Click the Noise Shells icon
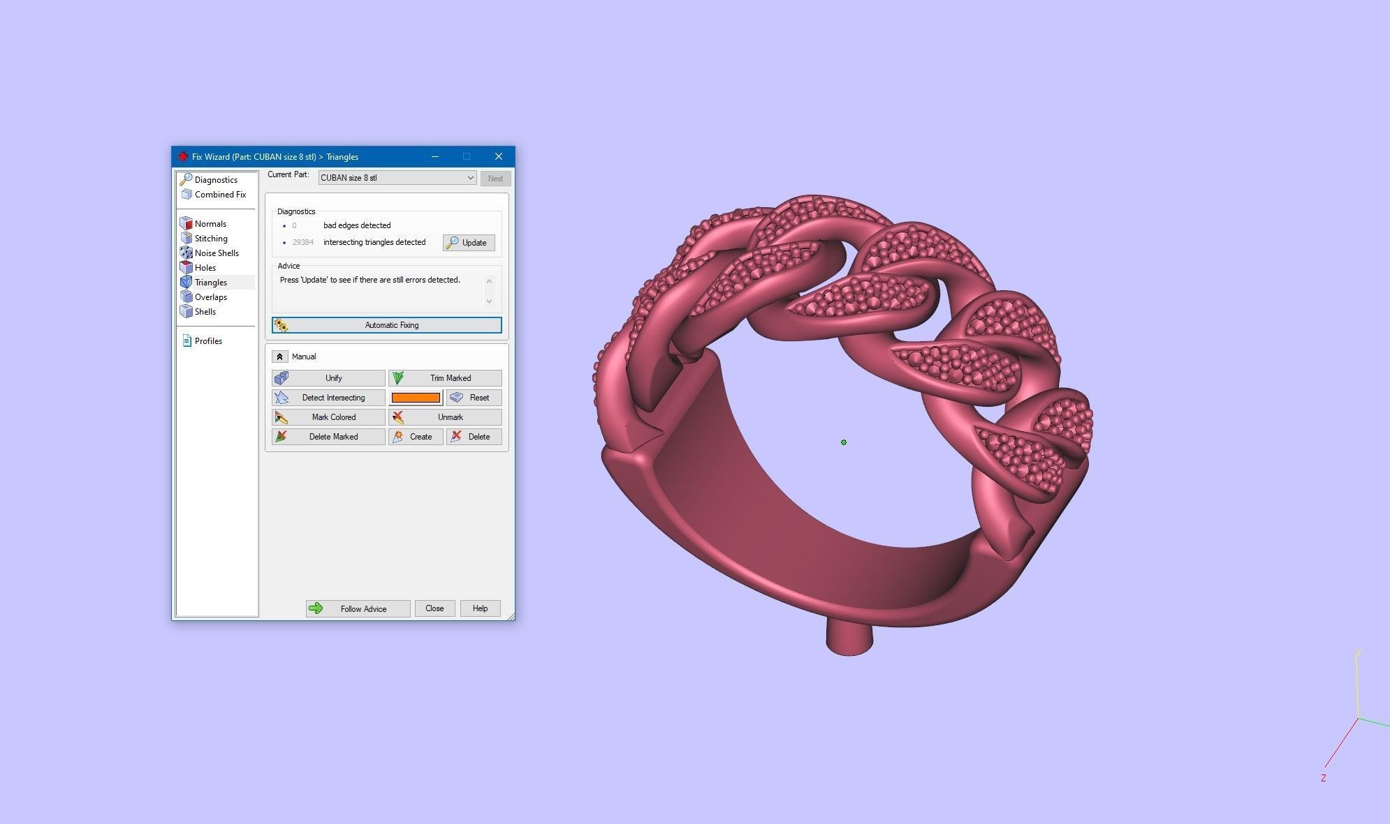This screenshot has width=1390, height=824. [186, 253]
